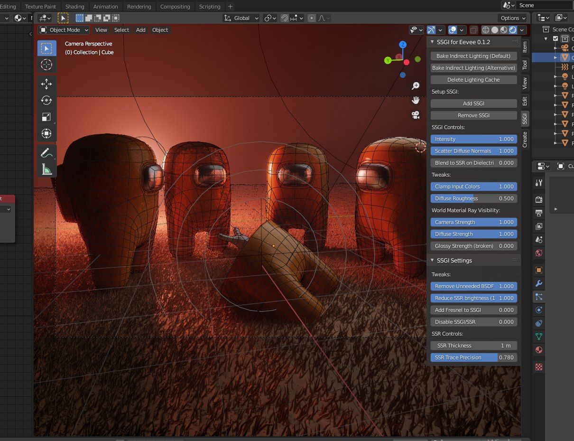Switch to the Item sidebar tab
Screen dimensions: 574x441
[x=525, y=47]
